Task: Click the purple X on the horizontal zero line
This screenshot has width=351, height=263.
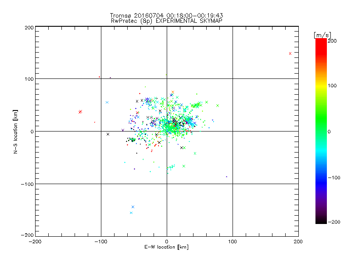Action: (x=123, y=130)
